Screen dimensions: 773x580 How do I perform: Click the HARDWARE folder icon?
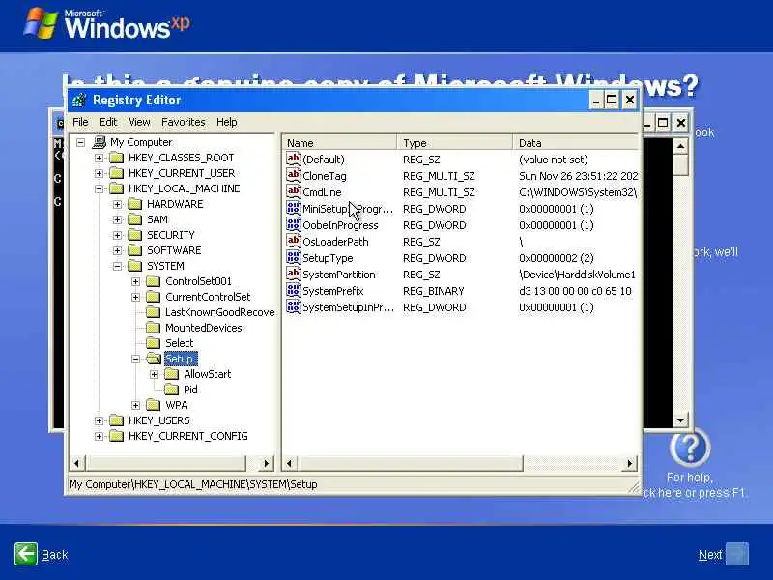(134, 204)
